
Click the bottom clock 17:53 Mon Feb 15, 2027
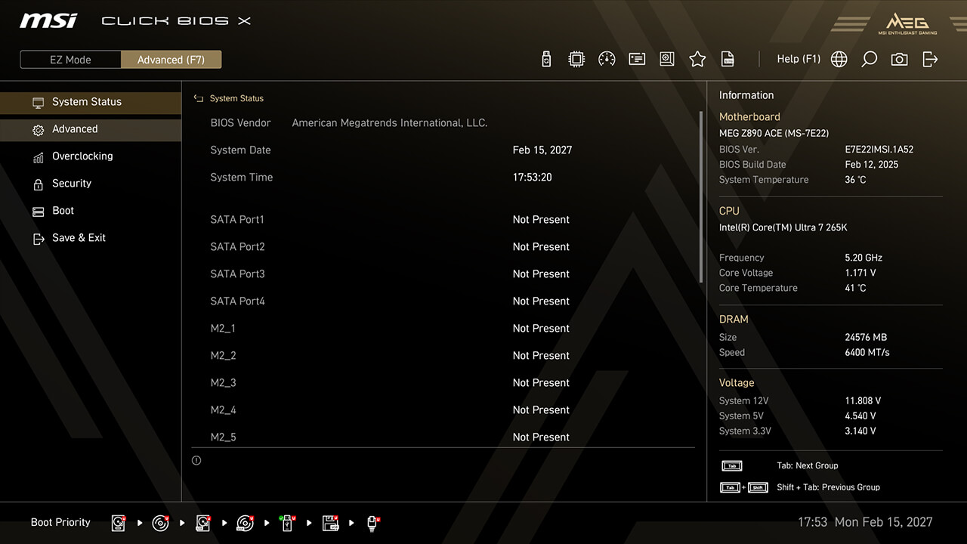[x=865, y=522]
